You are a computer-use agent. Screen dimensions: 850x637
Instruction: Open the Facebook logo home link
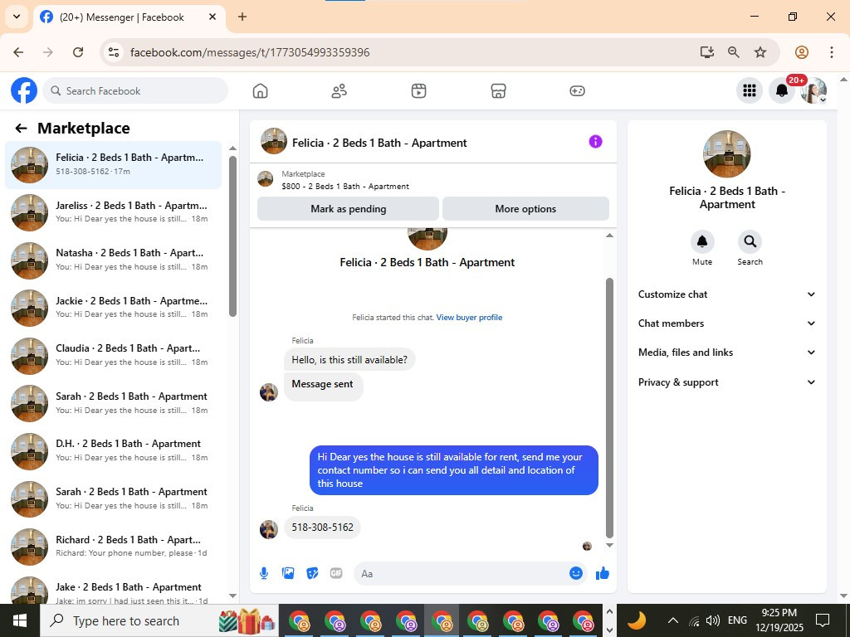[24, 90]
